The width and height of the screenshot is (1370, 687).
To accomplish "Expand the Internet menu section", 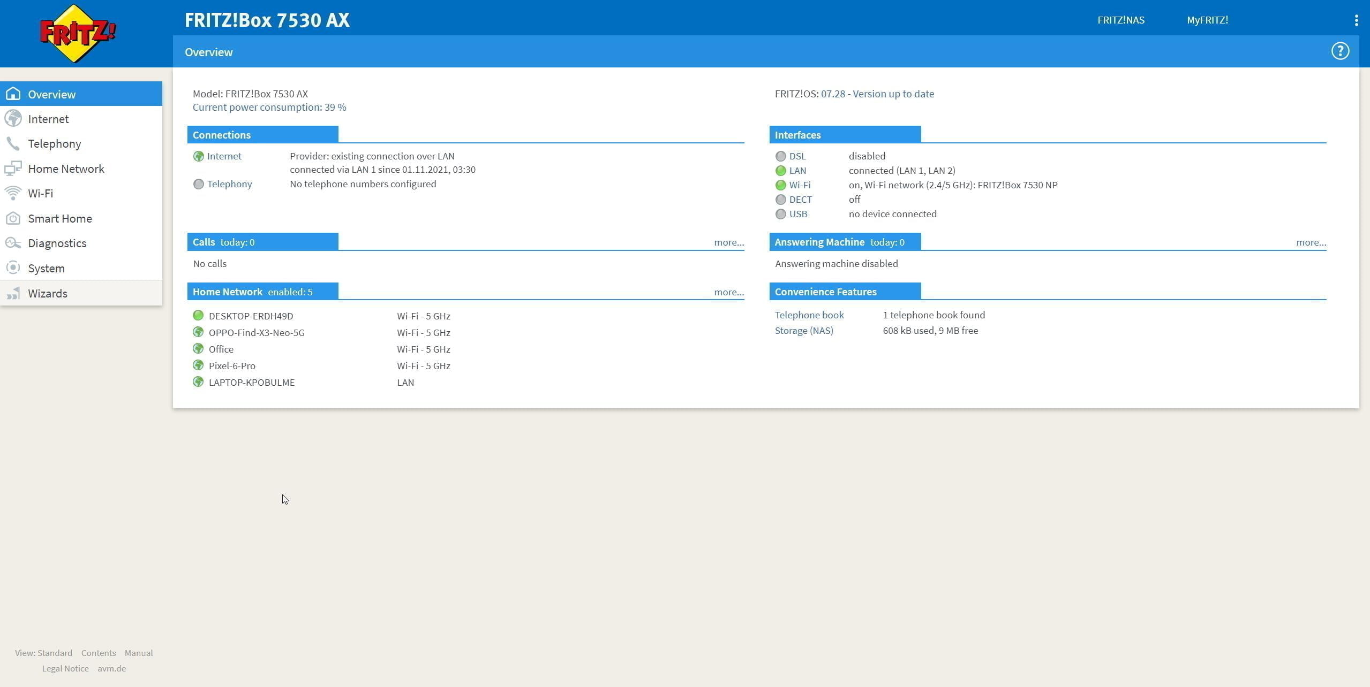I will pyautogui.click(x=48, y=119).
